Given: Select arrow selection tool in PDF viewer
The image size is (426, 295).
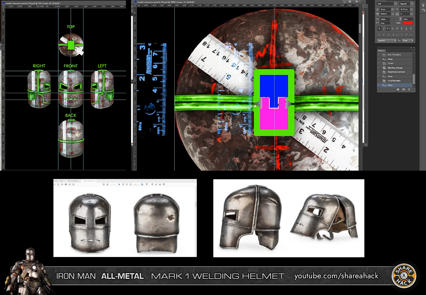Looking at the screenshot, I should [x=119, y=184].
